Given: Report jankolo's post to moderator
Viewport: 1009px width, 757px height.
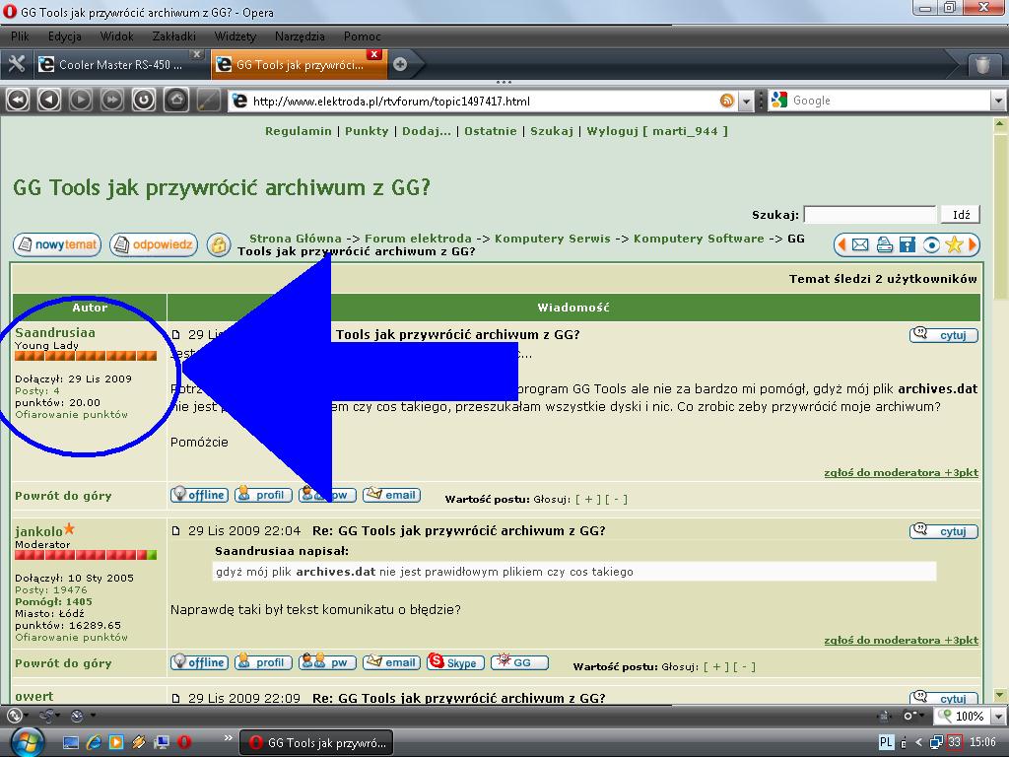Looking at the screenshot, I should coord(901,640).
